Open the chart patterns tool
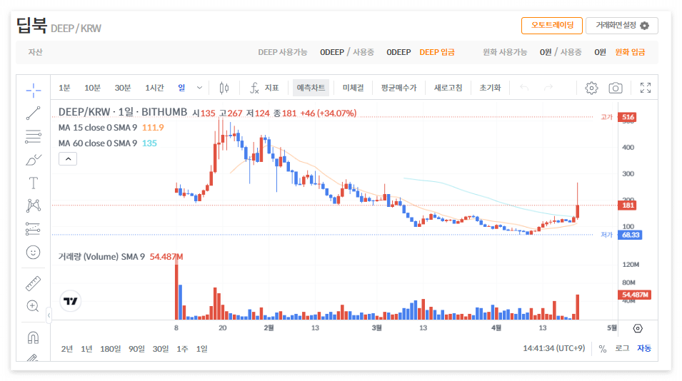The image size is (682, 381). (33, 206)
